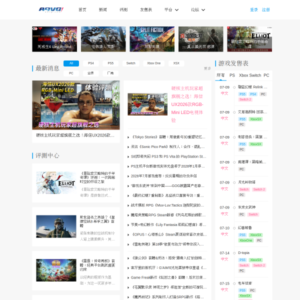Screen dimensions: 300x300
Task: Click the 更多 more link
Action: coord(207,68)
